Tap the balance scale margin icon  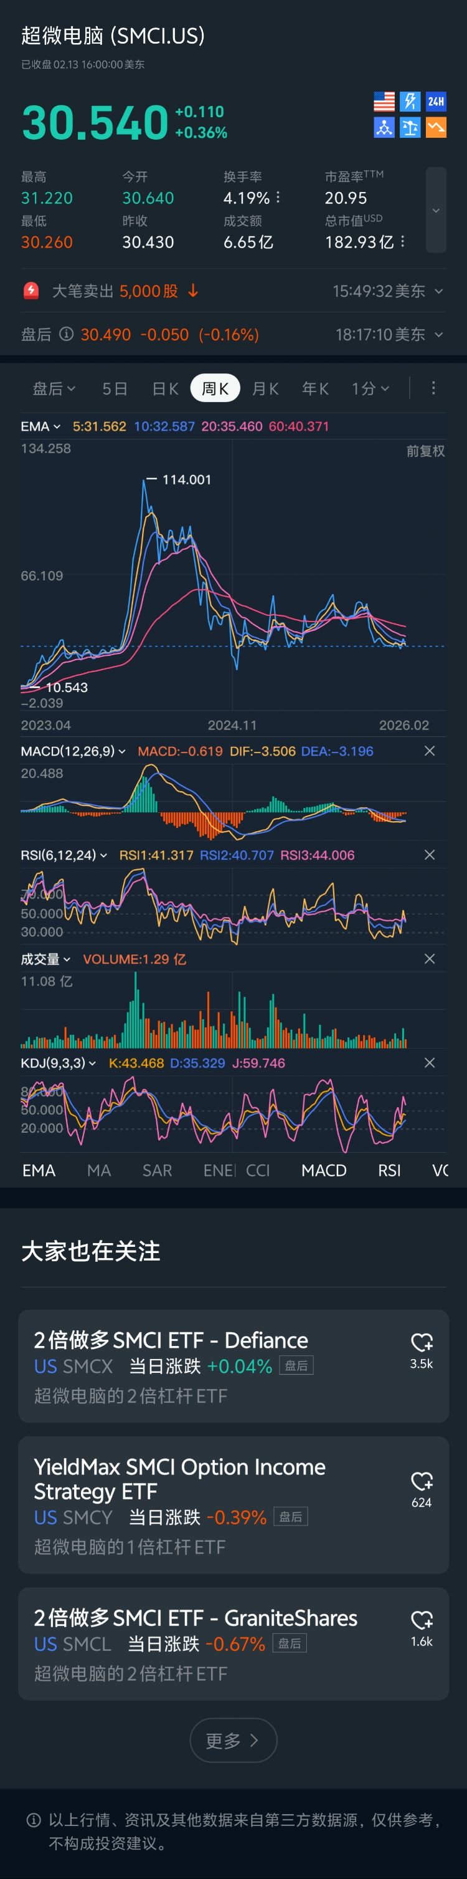(x=410, y=128)
